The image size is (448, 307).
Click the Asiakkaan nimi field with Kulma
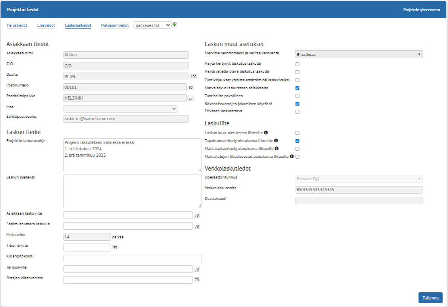(126, 55)
